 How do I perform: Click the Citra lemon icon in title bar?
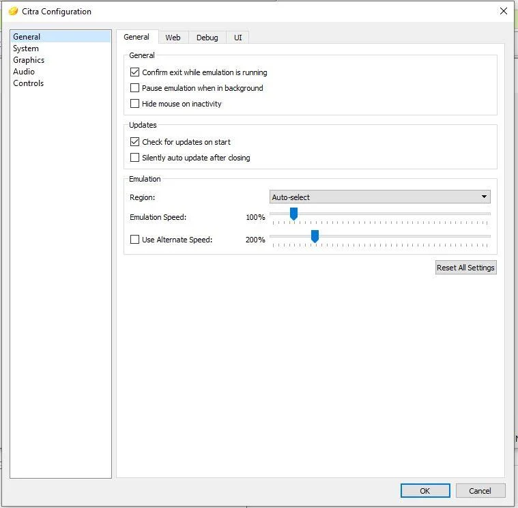(x=13, y=11)
